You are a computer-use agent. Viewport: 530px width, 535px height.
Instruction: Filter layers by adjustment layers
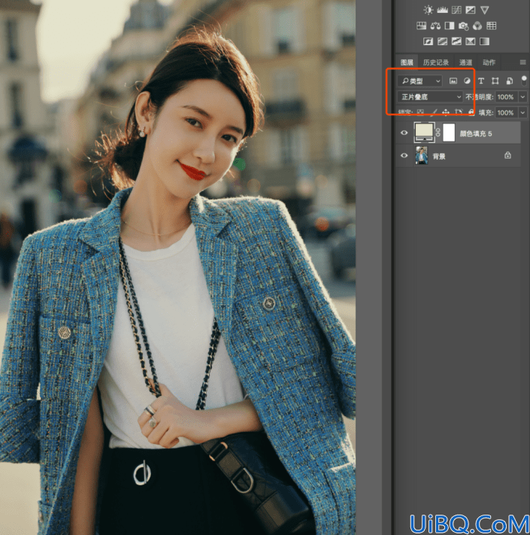467,81
